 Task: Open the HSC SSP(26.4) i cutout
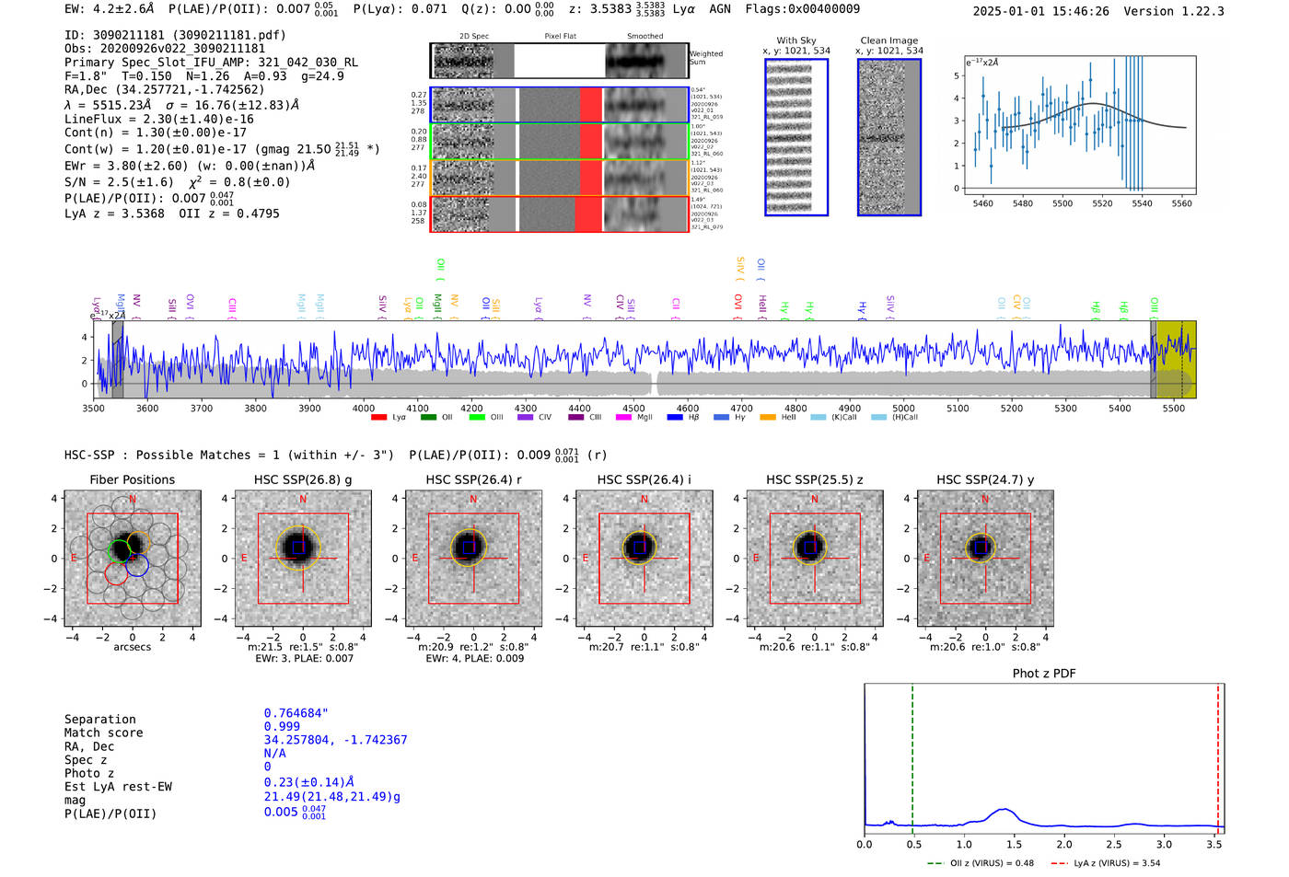click(644, 559)
